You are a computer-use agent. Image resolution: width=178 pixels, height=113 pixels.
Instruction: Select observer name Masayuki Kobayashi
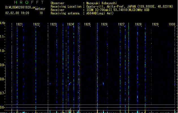click(102, 3)
